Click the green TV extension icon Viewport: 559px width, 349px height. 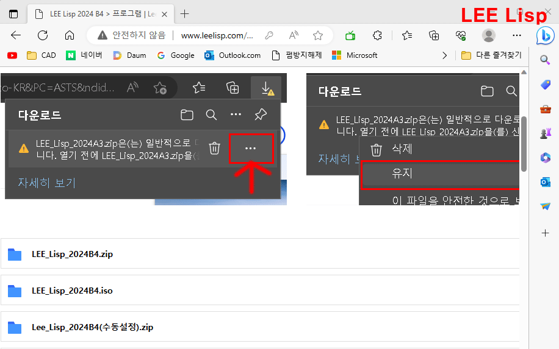pos(350,35)
